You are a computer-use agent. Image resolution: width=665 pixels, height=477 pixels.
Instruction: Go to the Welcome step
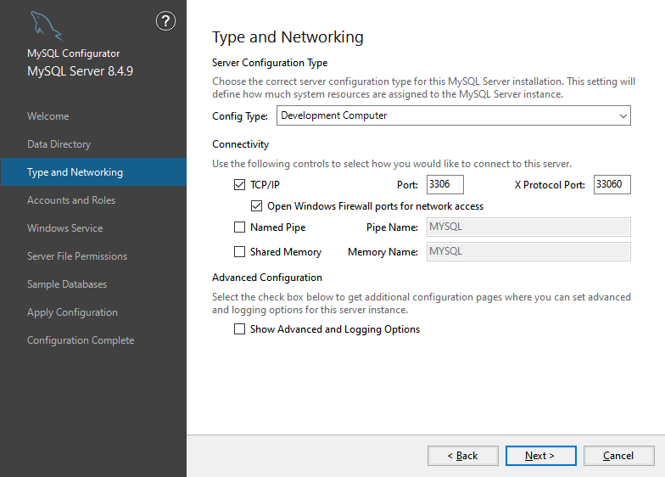(48, 116)
